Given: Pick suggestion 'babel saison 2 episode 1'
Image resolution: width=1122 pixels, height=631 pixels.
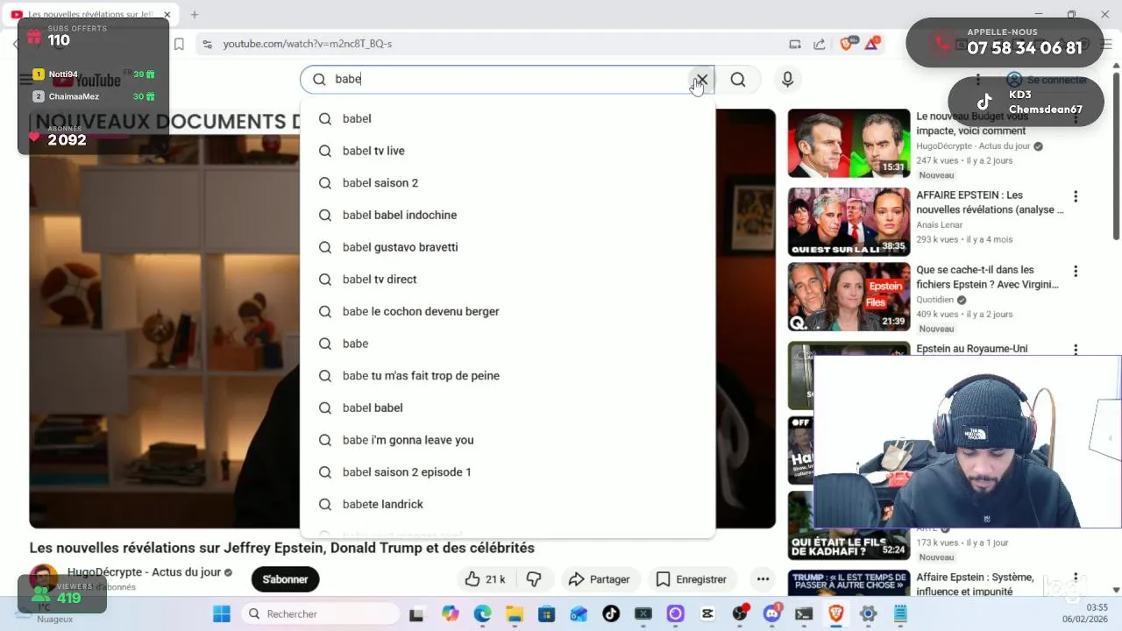Looking at the screenshot, I should tap(508, 472).
